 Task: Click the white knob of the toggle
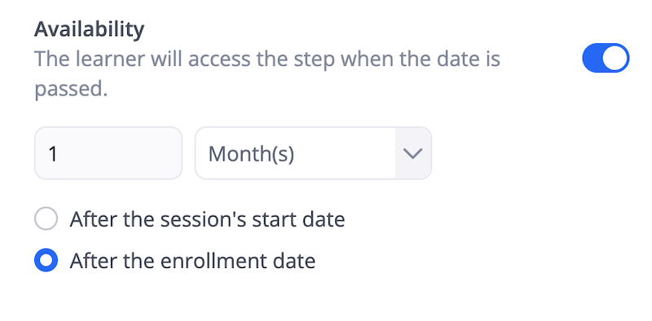click(x=615, y=58)
